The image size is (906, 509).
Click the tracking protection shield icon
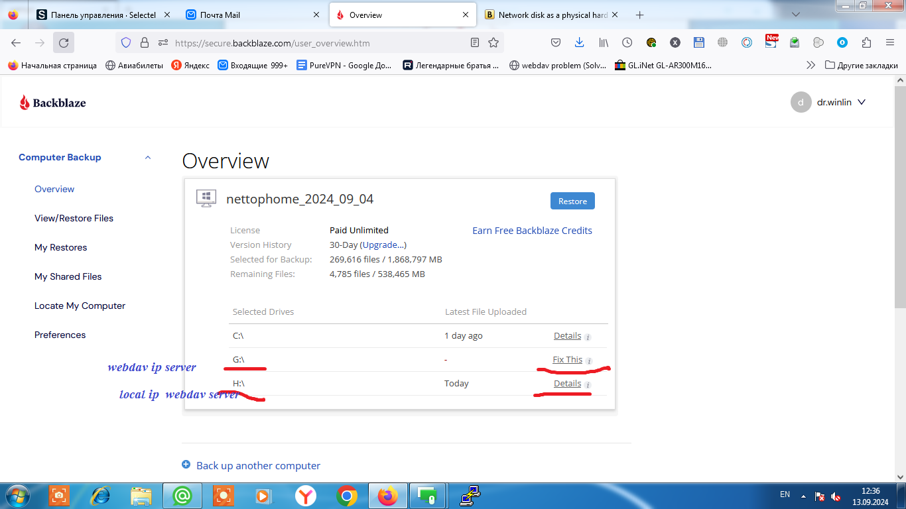click(x=126, y=42)
